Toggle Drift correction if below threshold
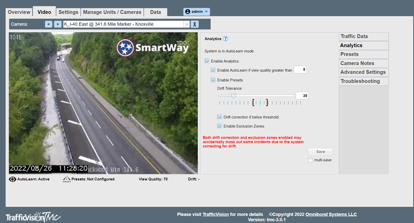414x223 pixels. pos(219,117)
